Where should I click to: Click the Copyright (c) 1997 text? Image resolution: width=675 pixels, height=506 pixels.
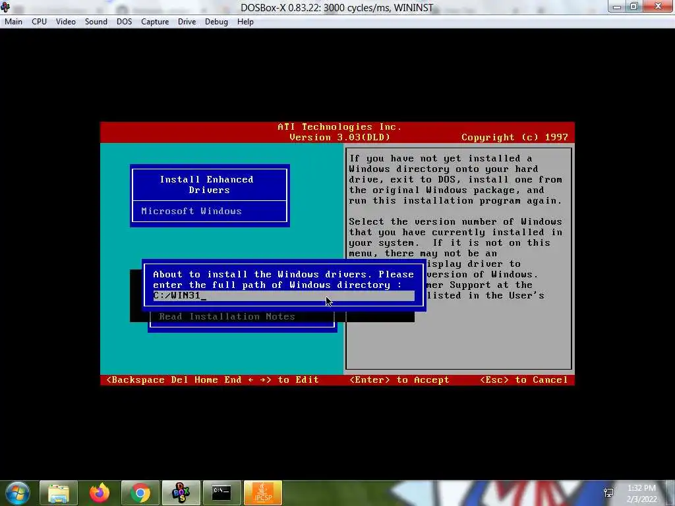pos(514,137)
